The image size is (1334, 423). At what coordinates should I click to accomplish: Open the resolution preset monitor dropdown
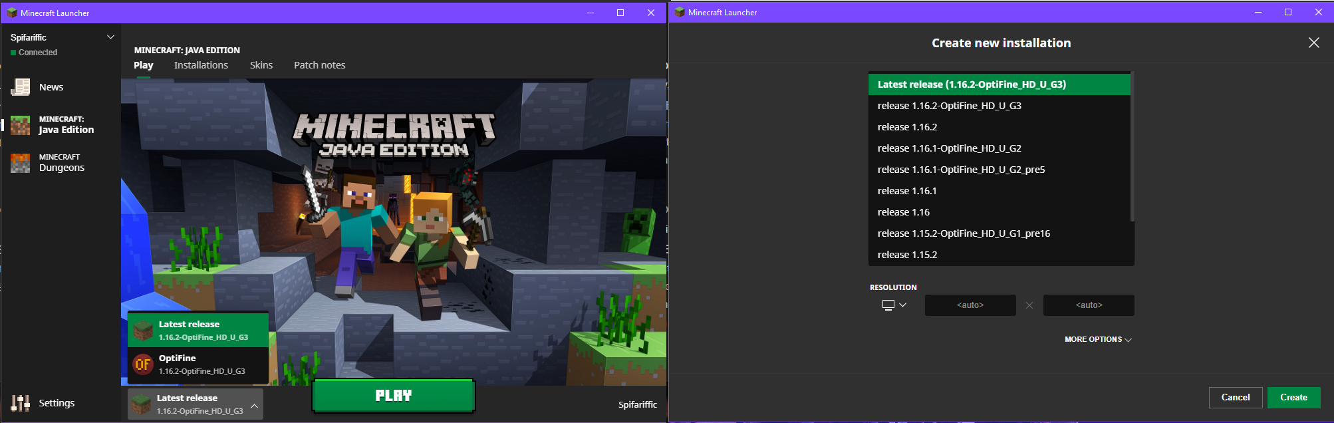(894, 305)
